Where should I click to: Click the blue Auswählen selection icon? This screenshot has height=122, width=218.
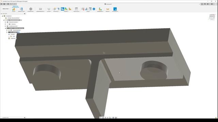tap(115, 9)
